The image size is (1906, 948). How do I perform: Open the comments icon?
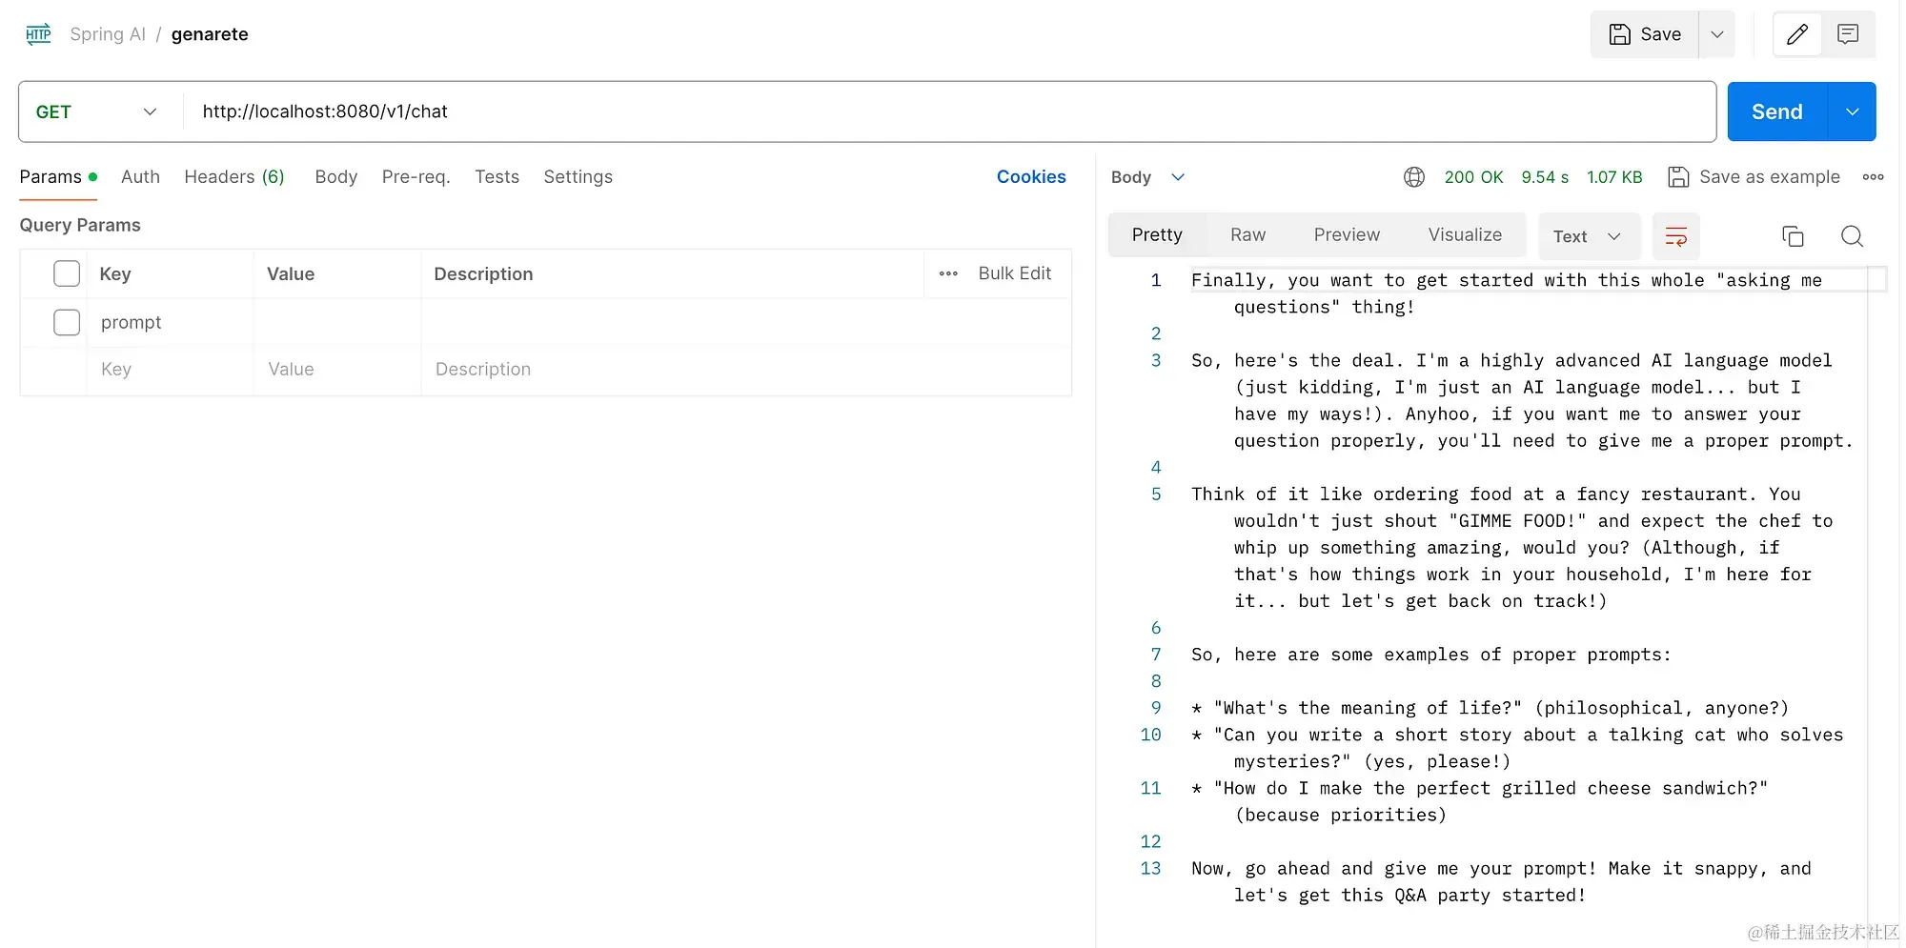[1848, 34]
